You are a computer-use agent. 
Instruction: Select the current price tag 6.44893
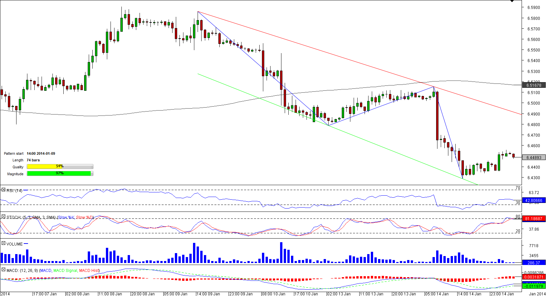534,158
